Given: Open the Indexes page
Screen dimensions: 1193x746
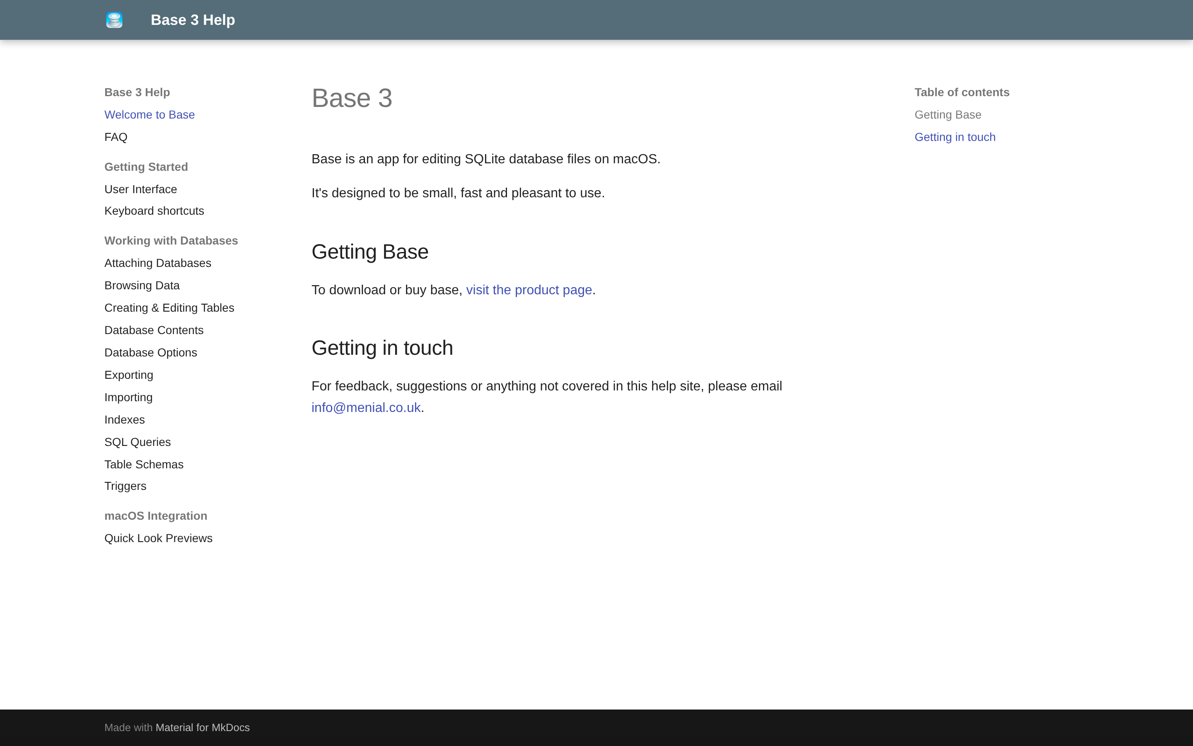Looking at the screenshot, I should click(125, 419).
